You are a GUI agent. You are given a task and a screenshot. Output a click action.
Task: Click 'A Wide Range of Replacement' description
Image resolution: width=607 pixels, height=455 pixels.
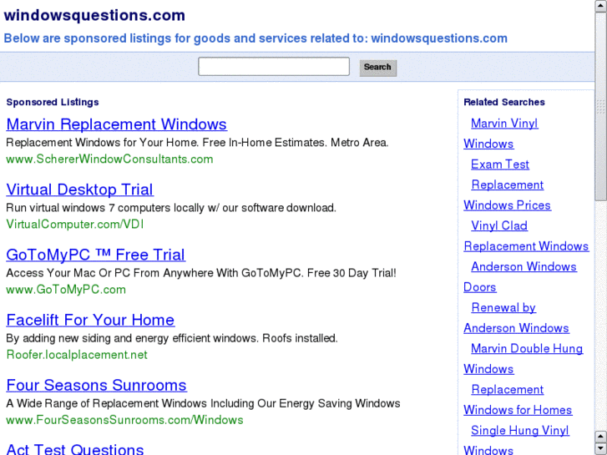(x=203, y=403)
